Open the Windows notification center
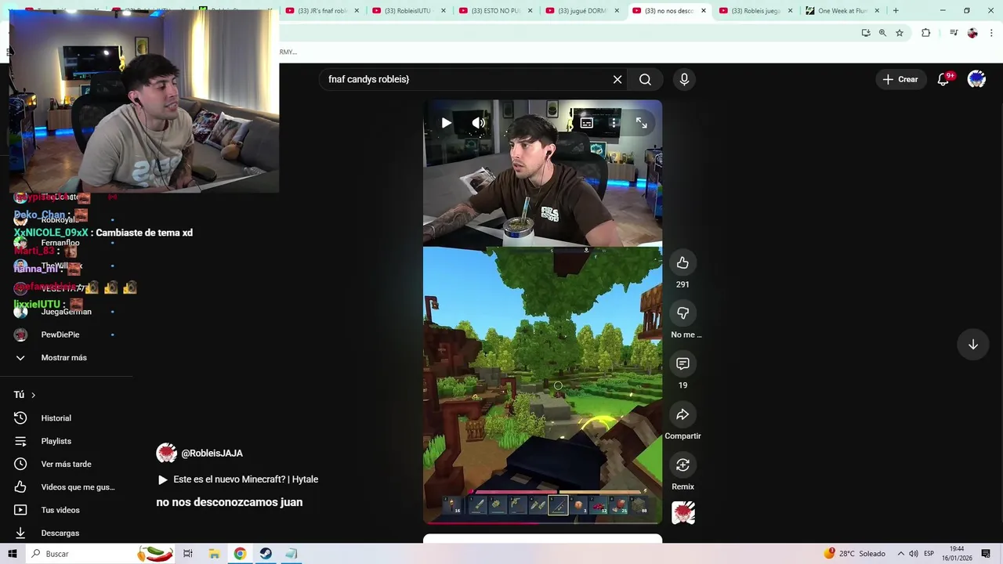Viewport: 1003px width, 564px height. [986, 554]
